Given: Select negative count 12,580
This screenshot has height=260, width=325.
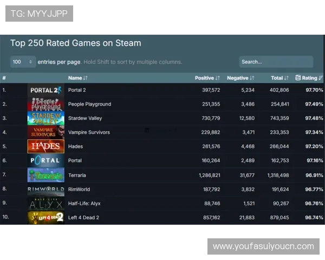Looking at the screenshot, I should [247, 118].
